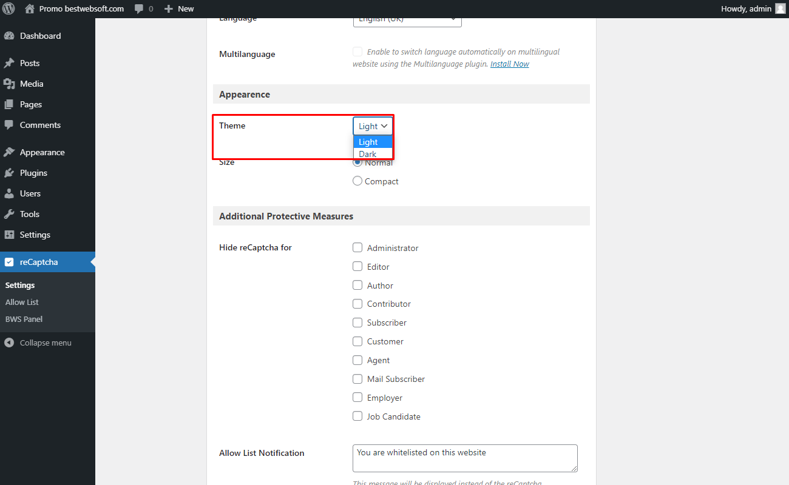Click the Pages icon in sidebar
This screenshot has width=789, height=485.
click(x=9, y=104)
